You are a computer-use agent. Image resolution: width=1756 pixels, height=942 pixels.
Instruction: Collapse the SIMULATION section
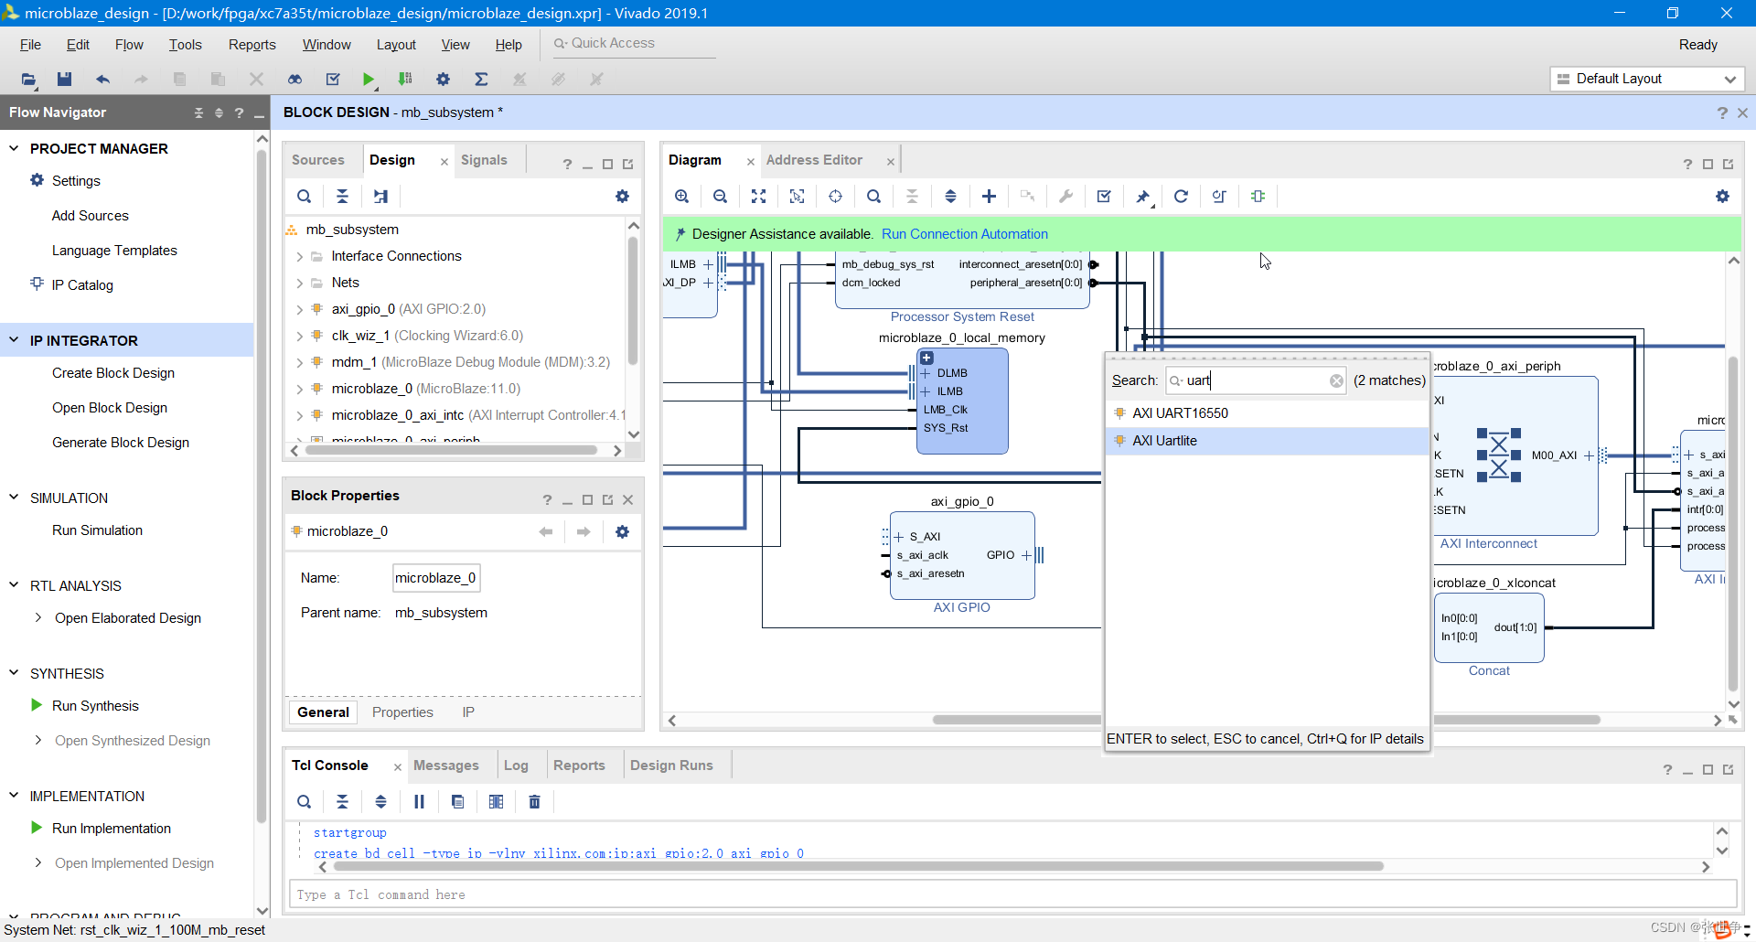point(14,498)
